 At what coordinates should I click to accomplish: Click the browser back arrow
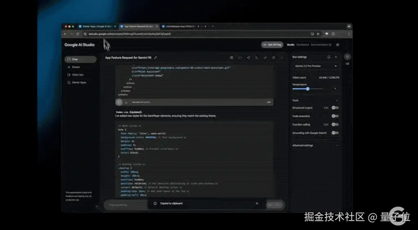point(65,34)
